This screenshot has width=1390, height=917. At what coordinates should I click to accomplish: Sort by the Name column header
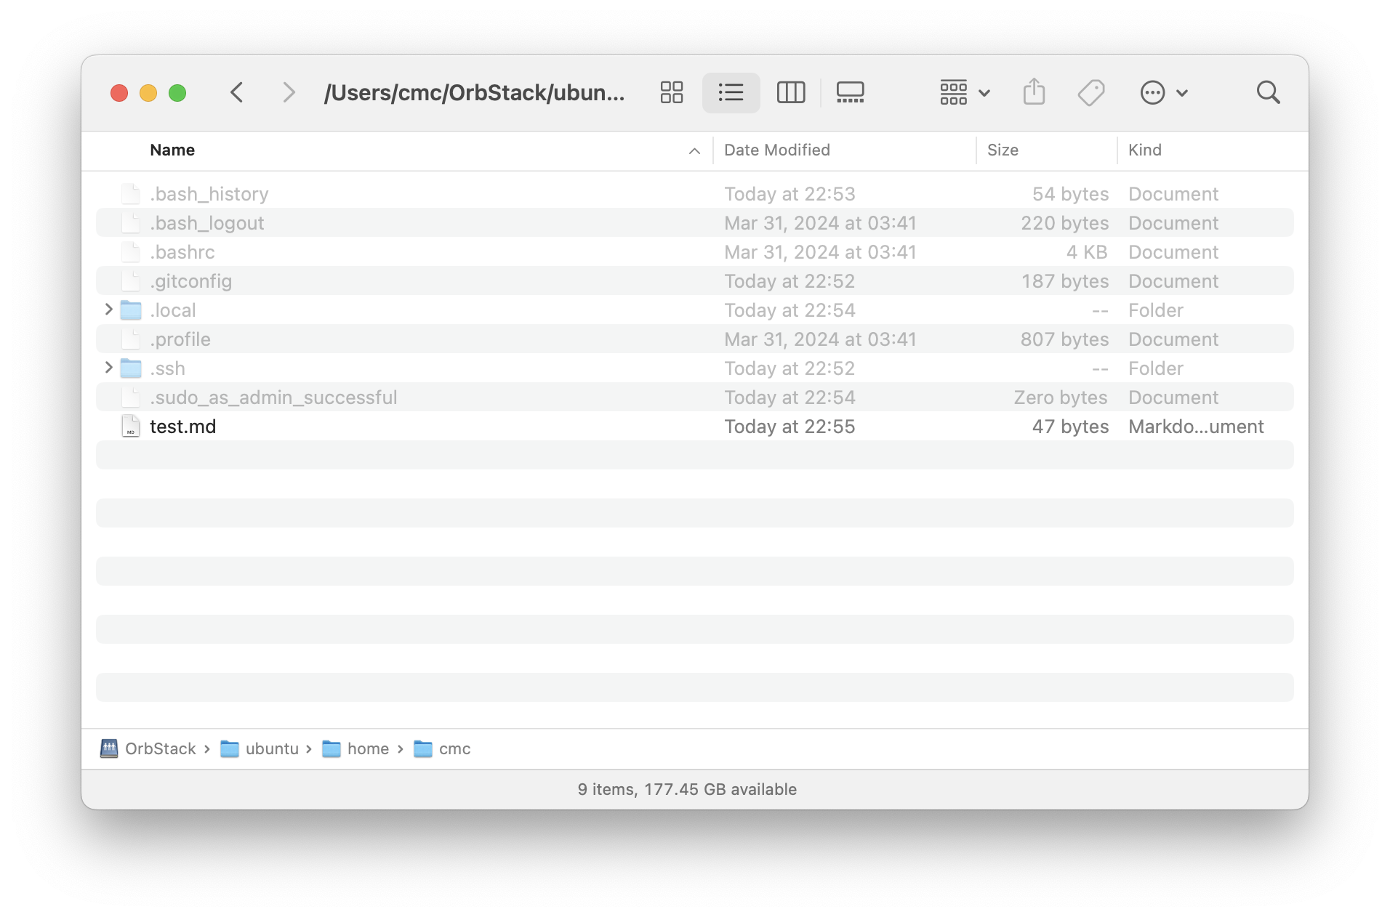click(x=172, y=150)
